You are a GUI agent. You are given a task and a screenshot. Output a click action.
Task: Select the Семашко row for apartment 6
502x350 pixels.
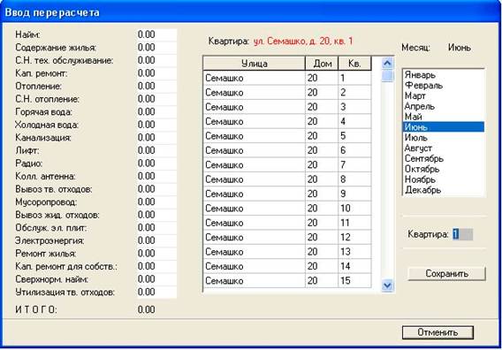click(x=287, y=150)
